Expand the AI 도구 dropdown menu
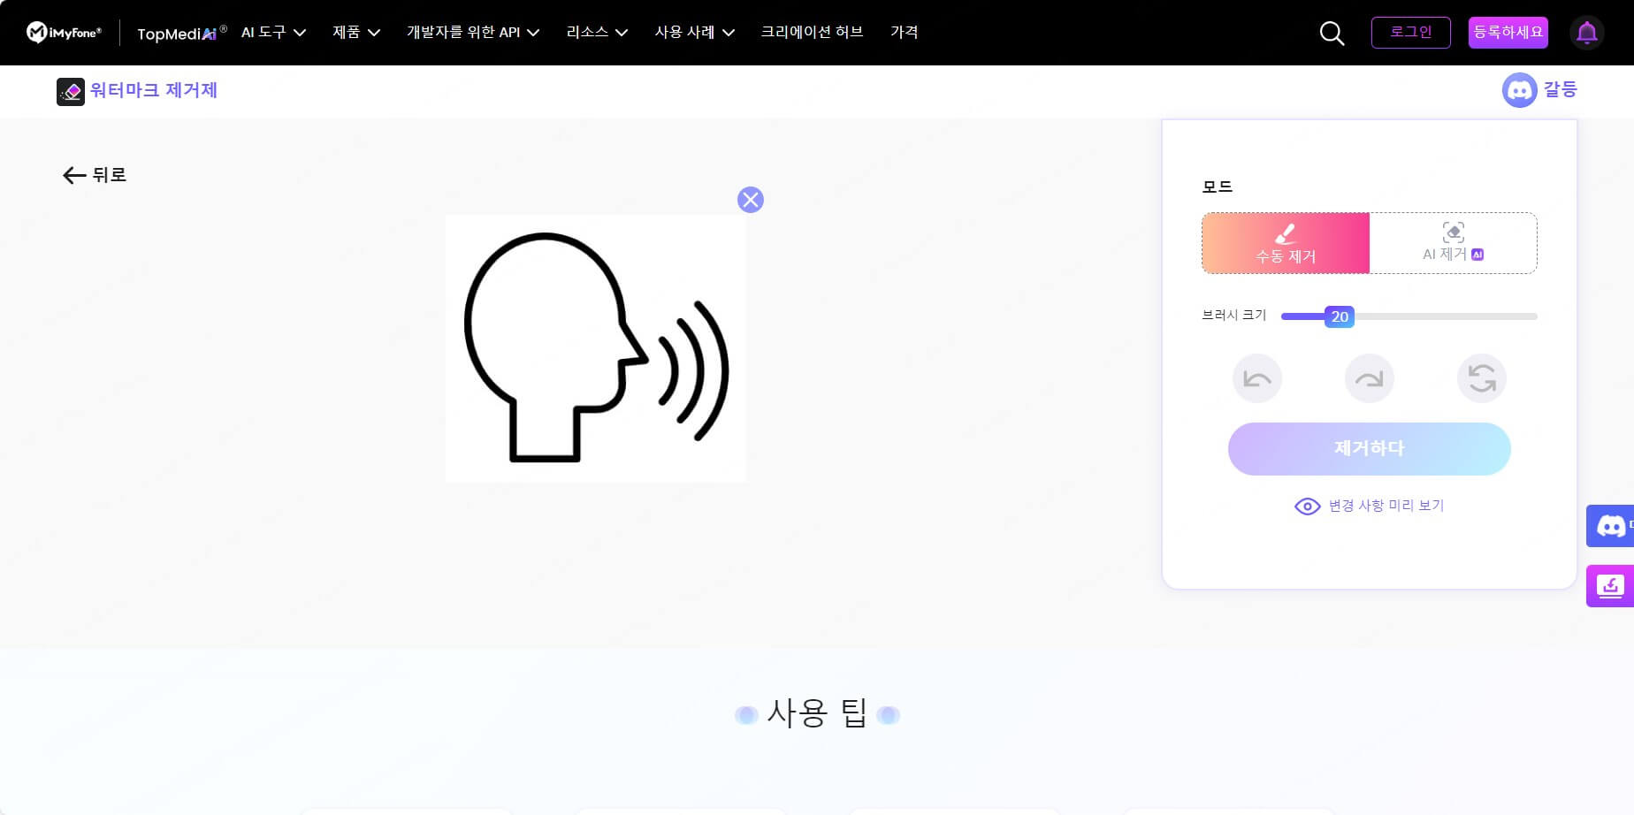 tap(273, 33)
